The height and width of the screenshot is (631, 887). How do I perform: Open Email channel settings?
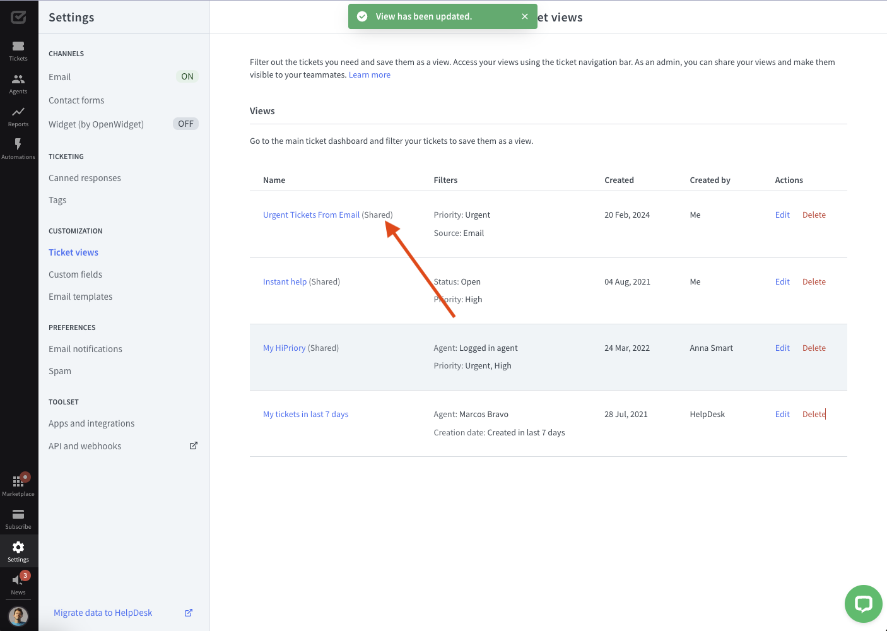pyautogui.click(x=60, y=77)
